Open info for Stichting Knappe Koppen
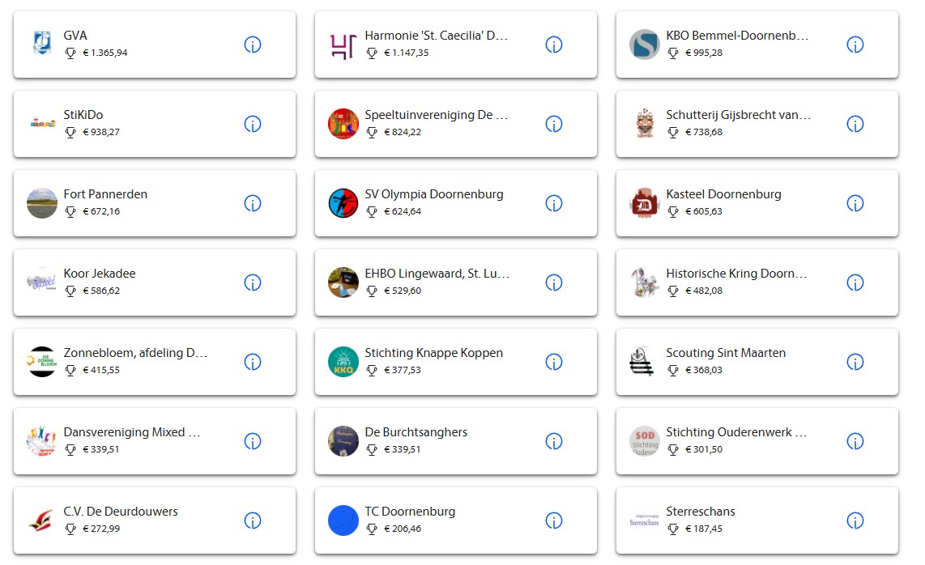 [x=554, y=362]
